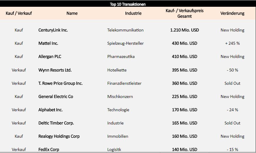Click the Name column header
This screenshot has width=256, height=153.
pyautogui.click(x=72, y=13)
